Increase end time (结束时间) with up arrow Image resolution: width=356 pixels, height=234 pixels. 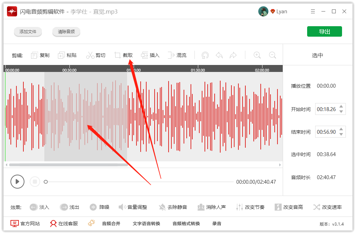(x=341, y=129)
